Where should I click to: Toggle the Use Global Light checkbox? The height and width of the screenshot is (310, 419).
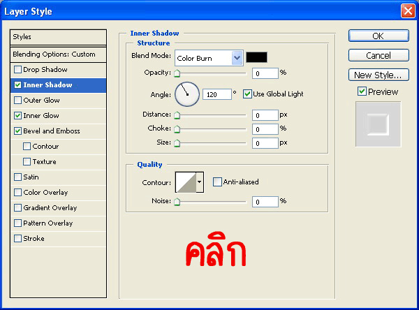(247, 94)
